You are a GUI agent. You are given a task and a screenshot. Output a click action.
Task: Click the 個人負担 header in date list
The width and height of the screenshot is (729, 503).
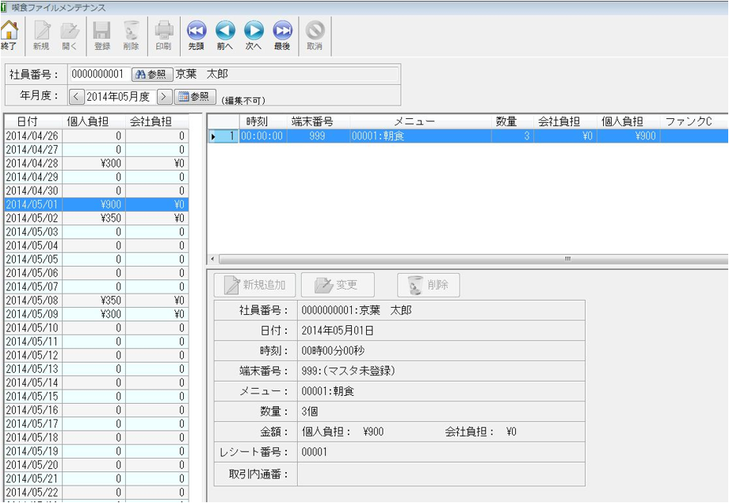[94, 121]
